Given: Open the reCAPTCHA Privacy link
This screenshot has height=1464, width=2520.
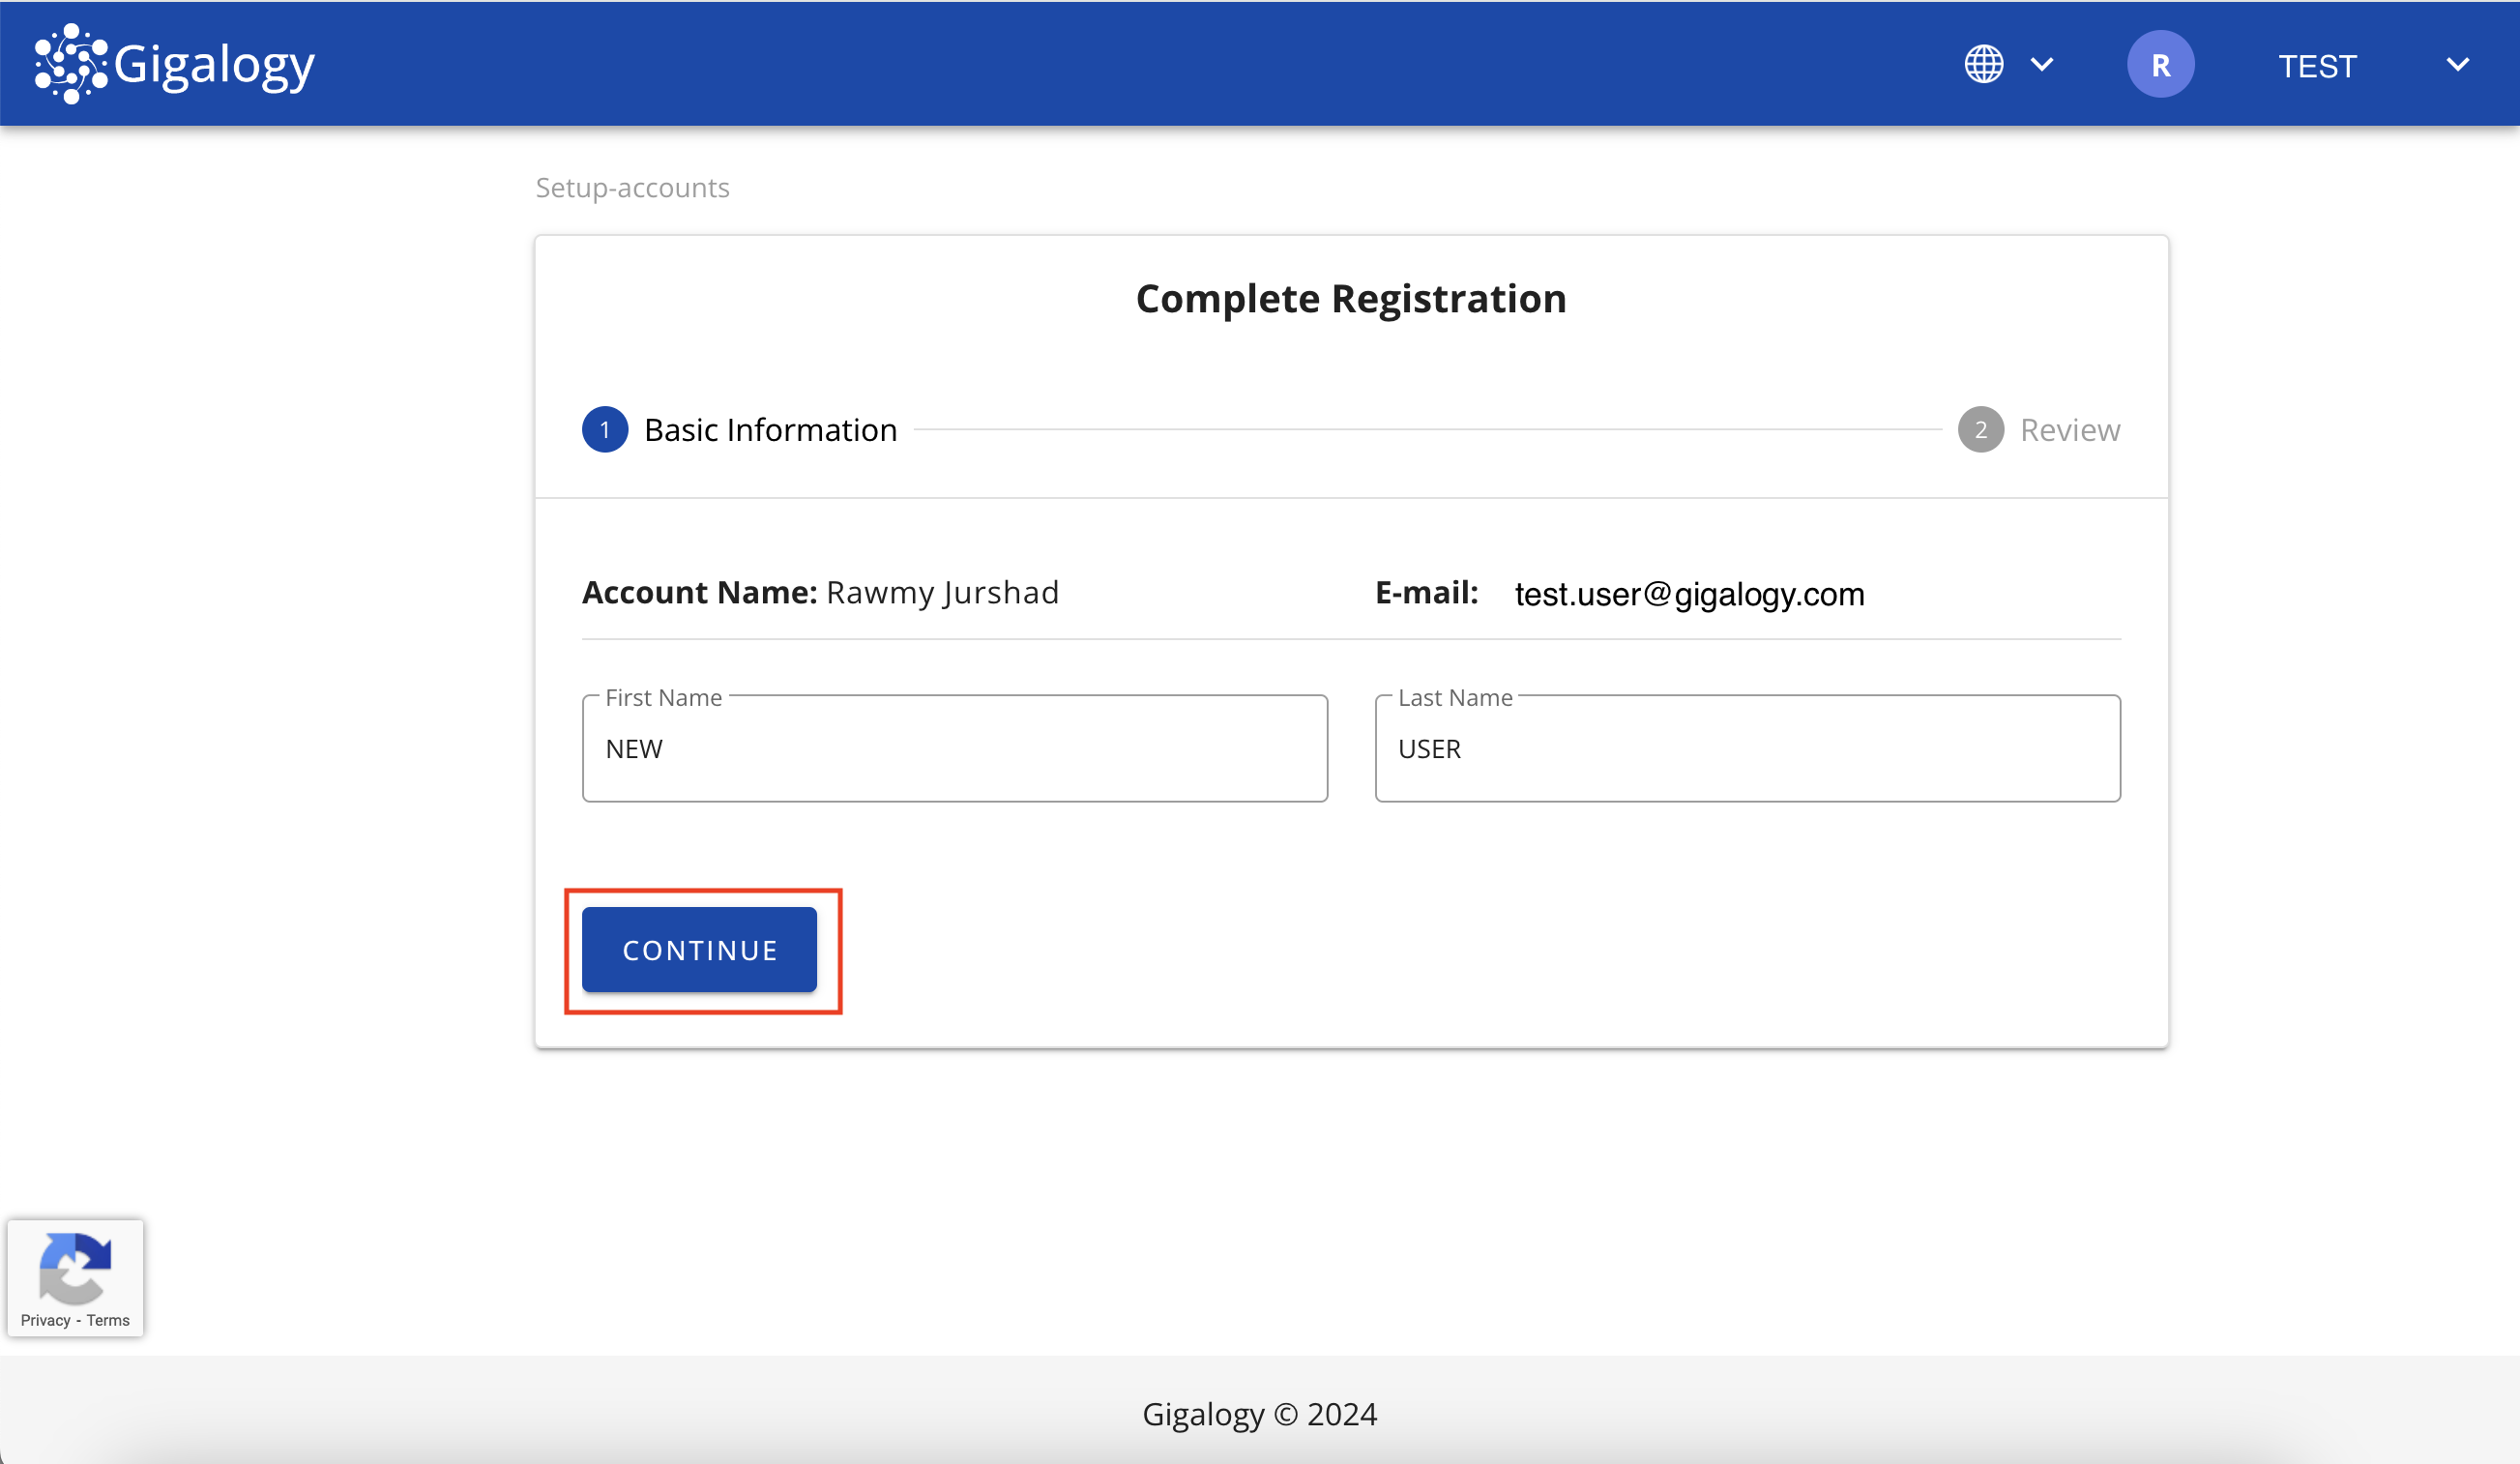Looking at the screenshot, I should (45, 1320).
